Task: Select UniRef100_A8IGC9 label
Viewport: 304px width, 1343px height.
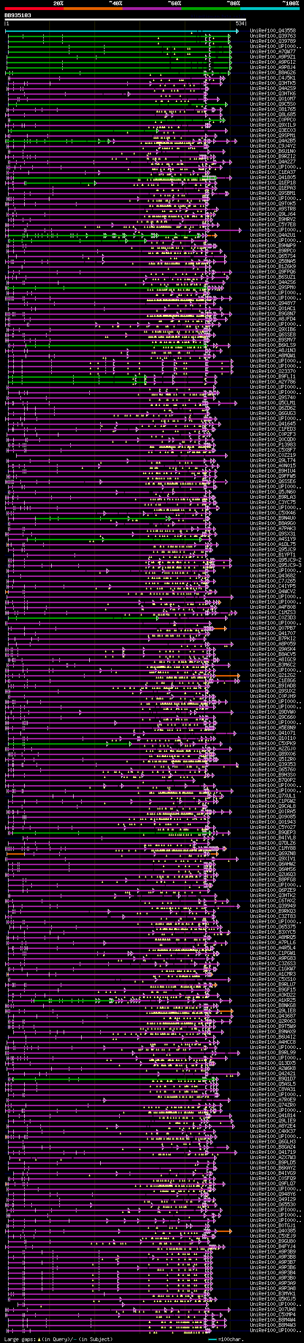Action: (273, 659)
